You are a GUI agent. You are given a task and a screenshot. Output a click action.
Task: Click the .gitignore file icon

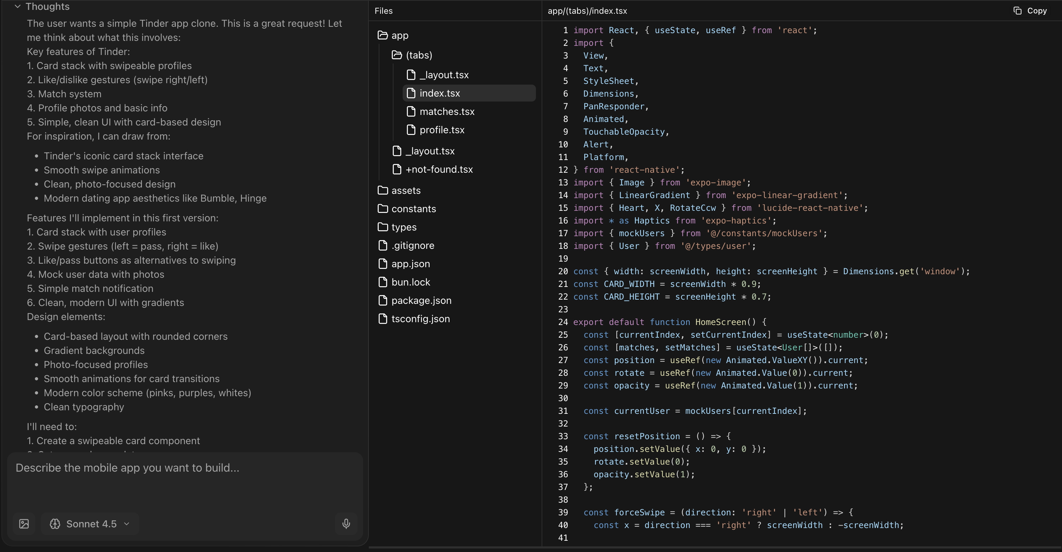coord(383,245)
